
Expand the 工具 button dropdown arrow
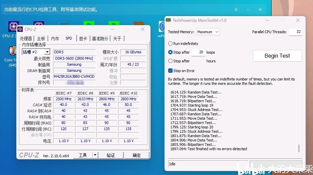tap(95, 155)
